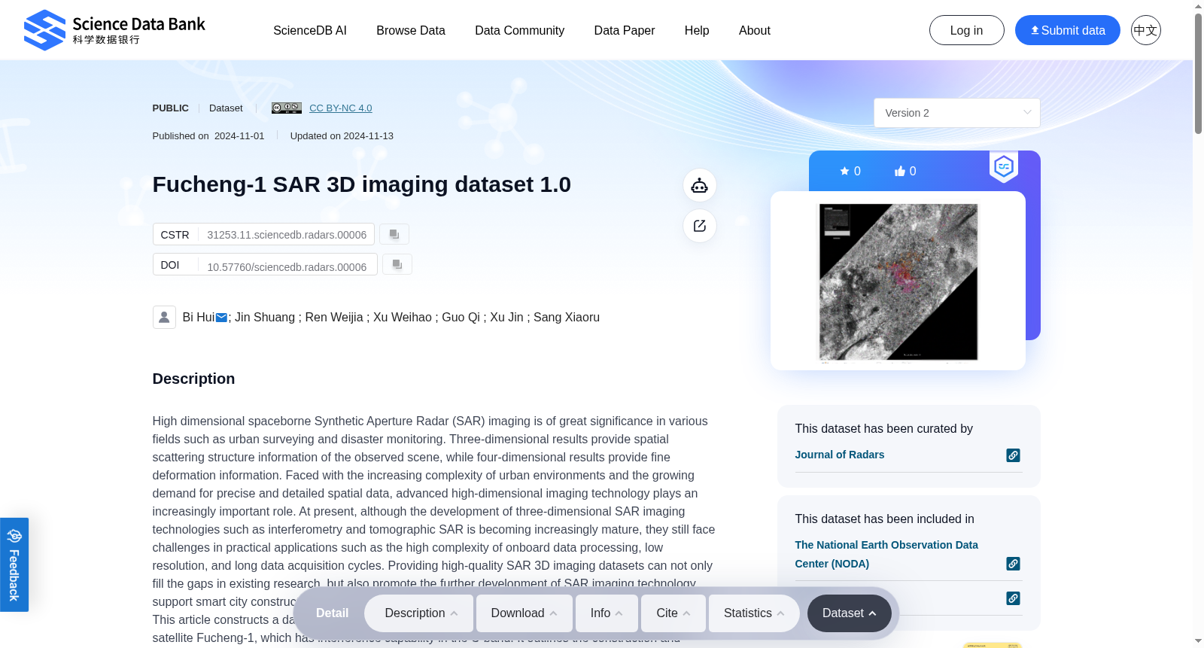
Task: Expand the Info section menu
Action: point(607,613)
